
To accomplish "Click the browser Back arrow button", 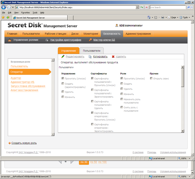I will [4, 7].
